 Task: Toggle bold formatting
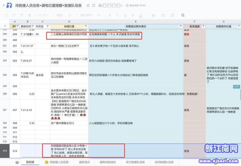(110, 15)
